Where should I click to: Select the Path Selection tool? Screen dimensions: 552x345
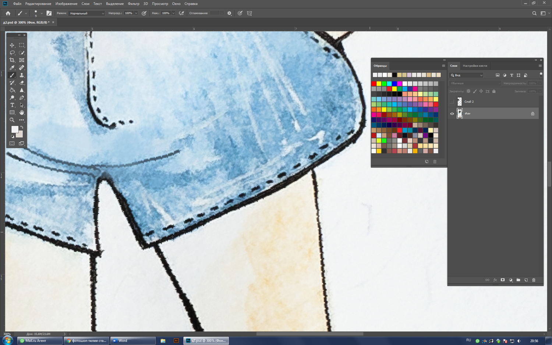coord(22,105)
